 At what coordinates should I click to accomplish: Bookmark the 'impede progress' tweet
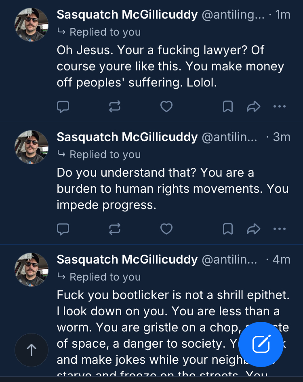point(228,229)
